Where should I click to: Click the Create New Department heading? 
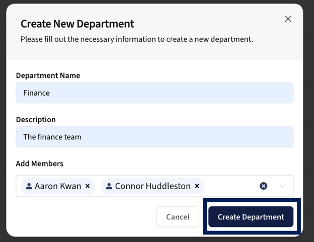[77, 24]
